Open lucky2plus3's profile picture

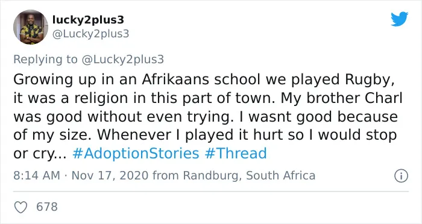(x=31, y=27)
